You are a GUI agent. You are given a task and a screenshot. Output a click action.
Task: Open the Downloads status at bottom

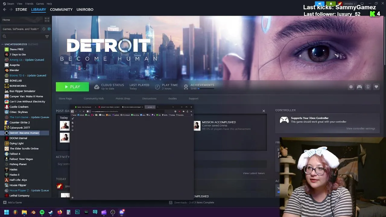coord(191,203)
